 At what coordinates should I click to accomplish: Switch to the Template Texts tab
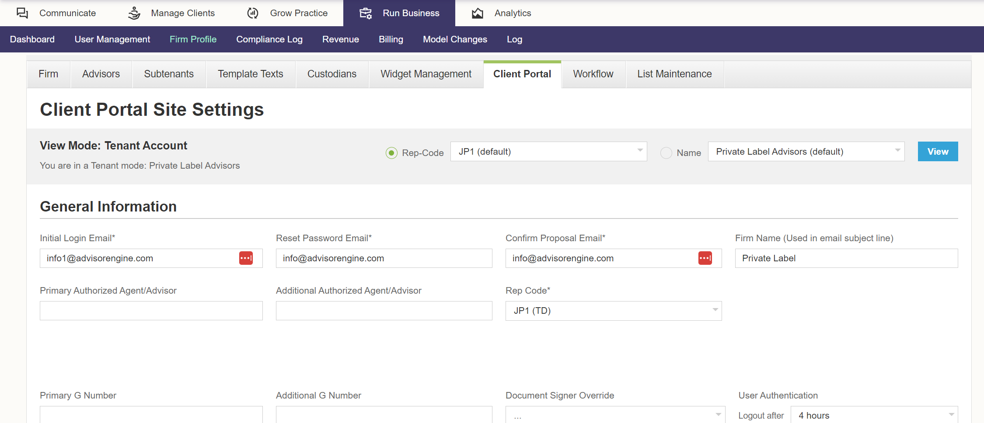coord(251,74)
